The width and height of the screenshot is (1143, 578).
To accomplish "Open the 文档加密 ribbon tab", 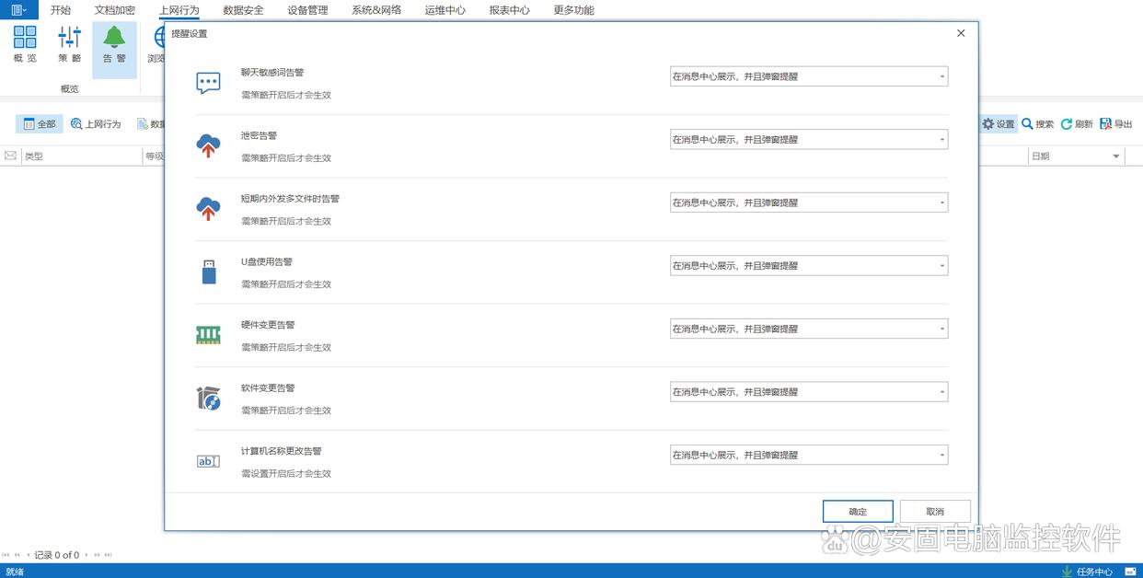I will coord(115,10).
